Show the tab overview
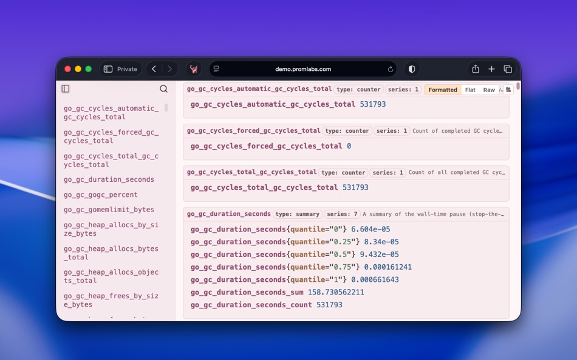The height and width of the screenshot is (360, 577). point(508,69)
